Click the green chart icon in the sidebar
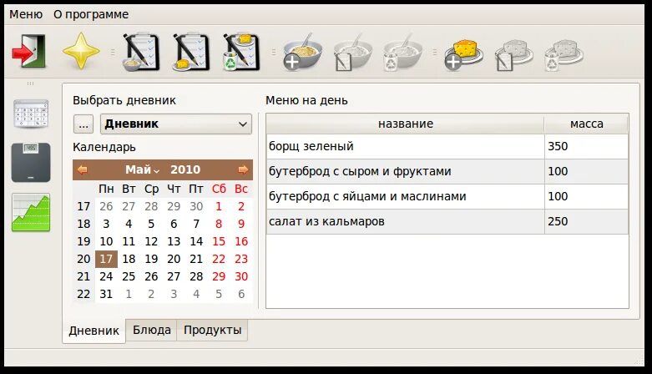Image resolution: width=652 pixels, height=374 pixels. [31, 212]
